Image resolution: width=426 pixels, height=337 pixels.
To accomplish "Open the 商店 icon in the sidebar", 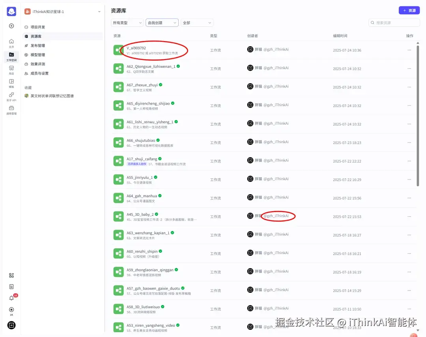I will pos(11,69).
